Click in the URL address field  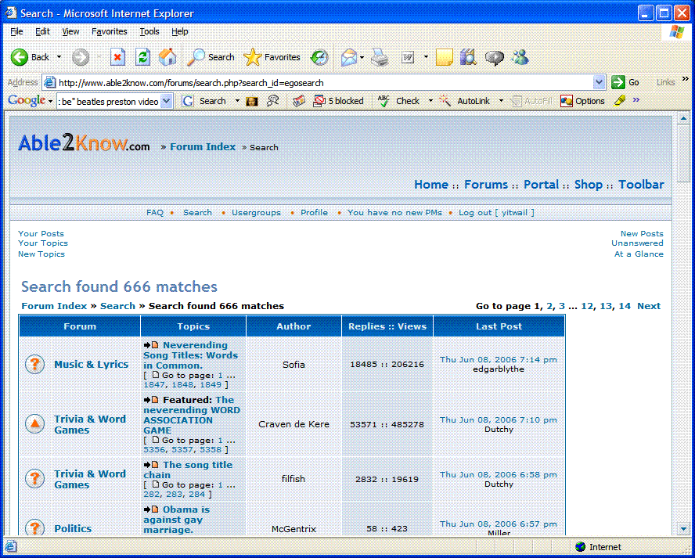[x=323, y=82]
